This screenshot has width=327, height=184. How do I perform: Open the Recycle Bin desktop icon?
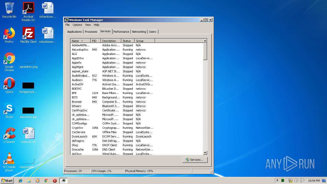coord(9,10)
